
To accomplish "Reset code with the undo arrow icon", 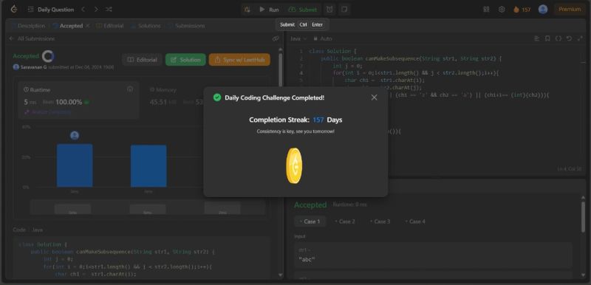I will coord(569,38).
